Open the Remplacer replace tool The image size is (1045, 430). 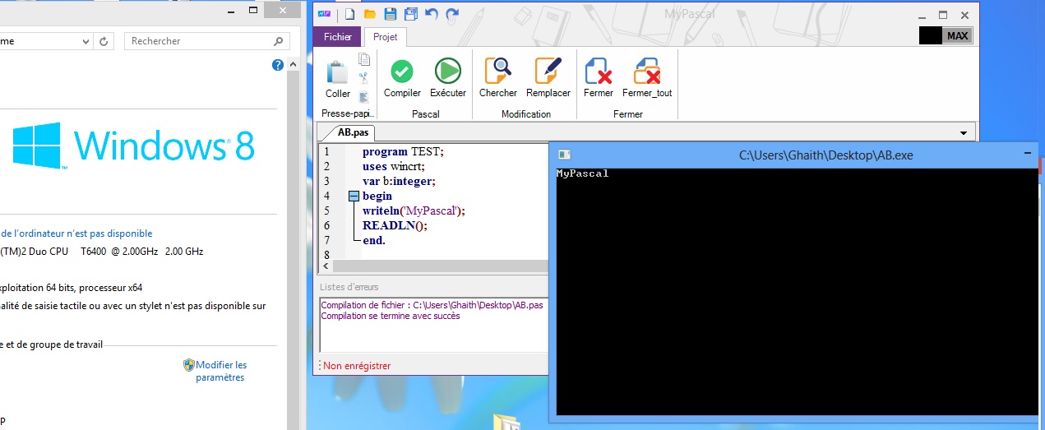(548, 79)
